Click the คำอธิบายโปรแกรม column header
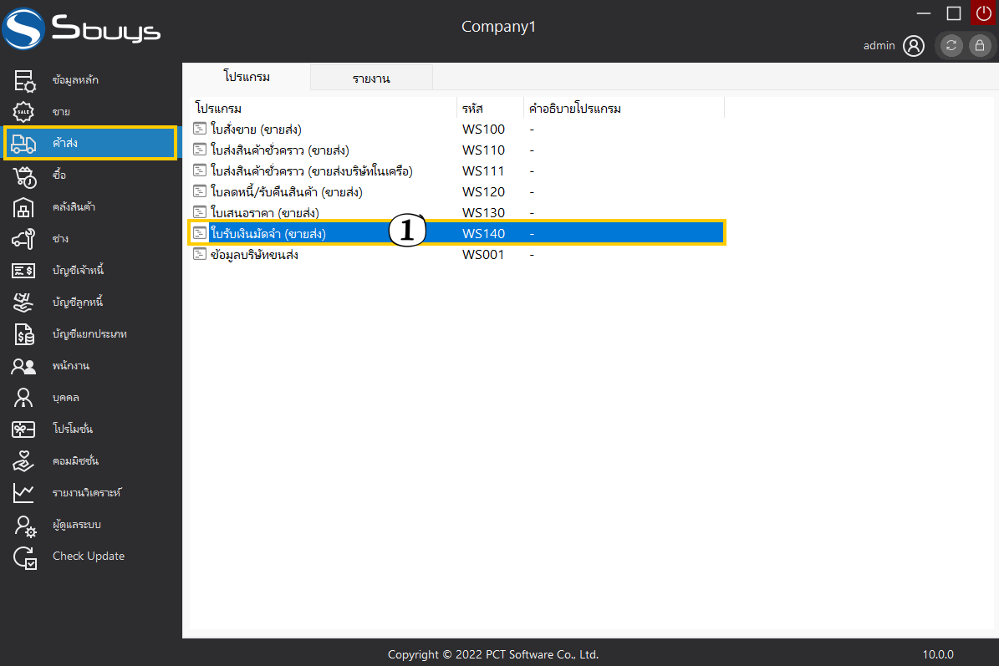 tap(575, 109)
